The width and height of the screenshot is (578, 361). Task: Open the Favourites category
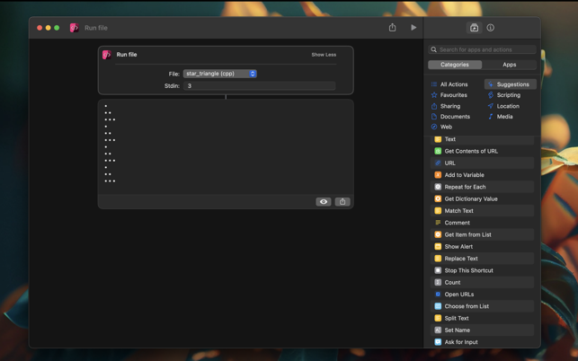(453, 95)
